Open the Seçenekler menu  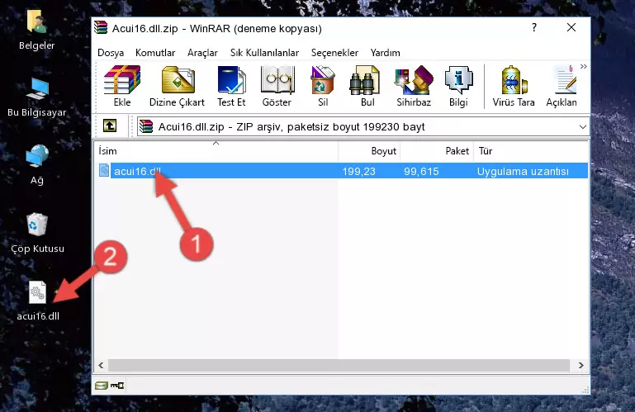click(335, 53)
